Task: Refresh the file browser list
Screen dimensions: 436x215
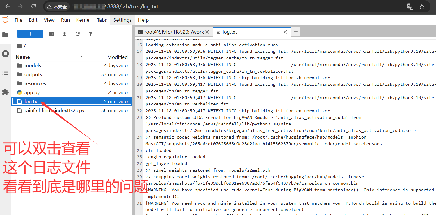Action: coord(78,34)
